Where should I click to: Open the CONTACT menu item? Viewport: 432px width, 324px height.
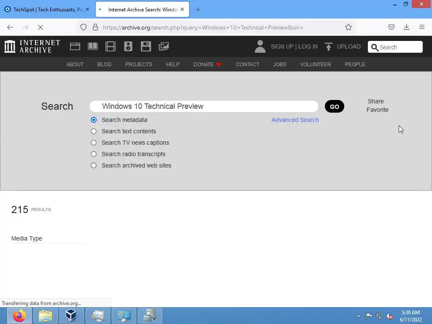tap(247, 65)
